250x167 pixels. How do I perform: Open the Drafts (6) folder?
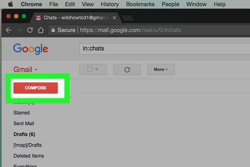click(x=24, y=134)
